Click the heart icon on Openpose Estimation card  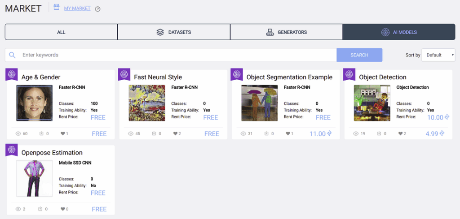click(x=62, y=209)
